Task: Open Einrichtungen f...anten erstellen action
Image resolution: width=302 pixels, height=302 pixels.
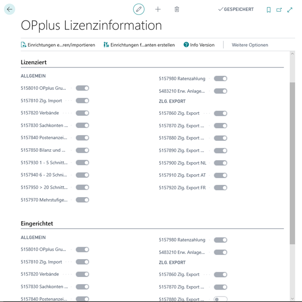Action: [139, 45]
